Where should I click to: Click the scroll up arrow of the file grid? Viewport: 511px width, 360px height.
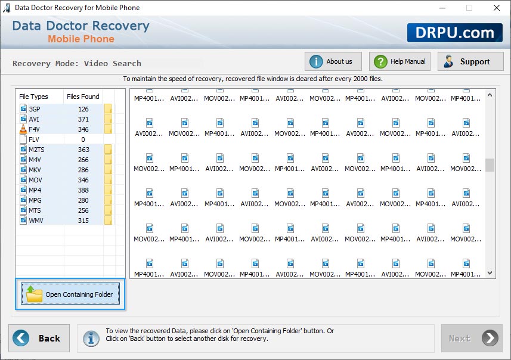coord(490,95)
